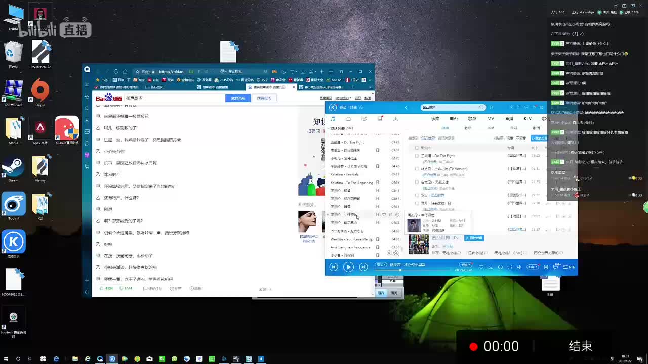This screenshot has width=648, height=364.
Task: Check the select-all checkbox in search results header
Action: point(417,148)
